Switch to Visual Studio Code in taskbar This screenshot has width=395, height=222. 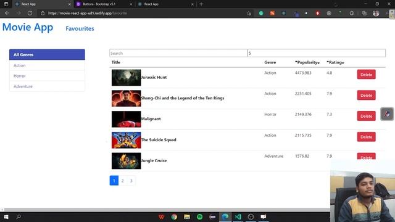[238, 216]
